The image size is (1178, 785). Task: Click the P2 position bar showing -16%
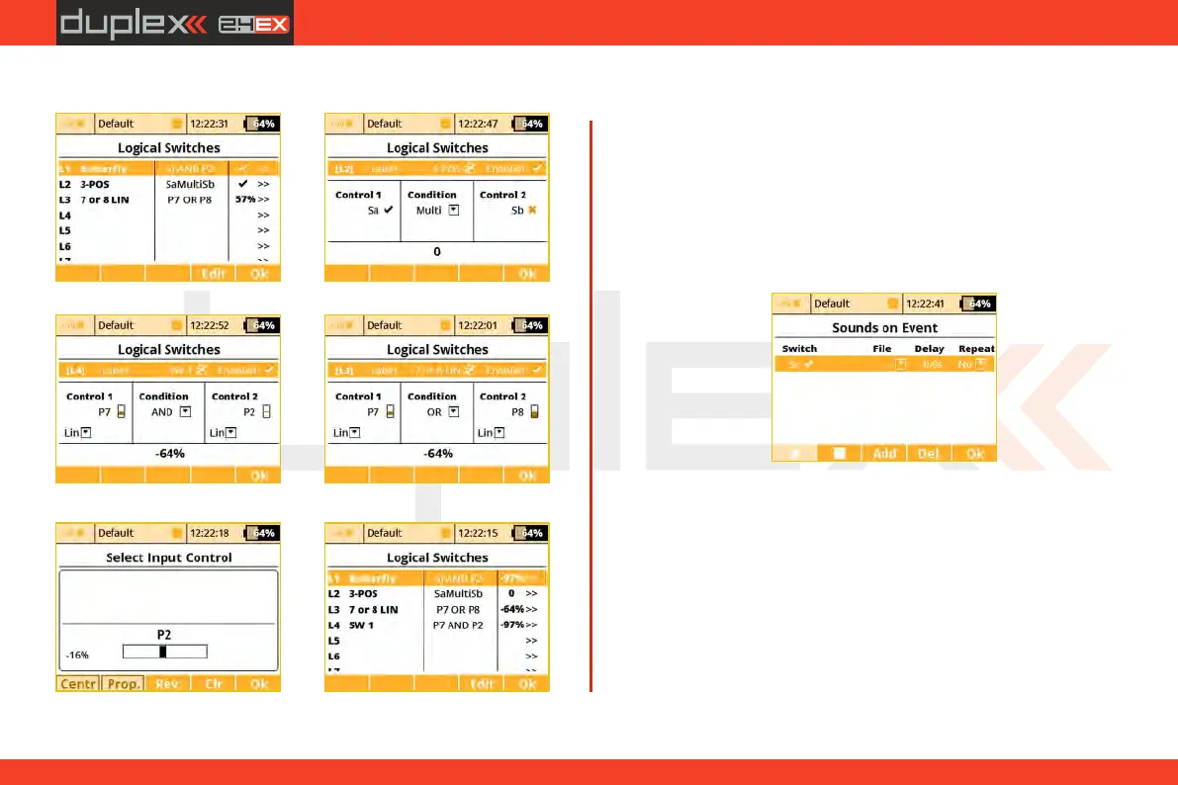tap(164, 653)
